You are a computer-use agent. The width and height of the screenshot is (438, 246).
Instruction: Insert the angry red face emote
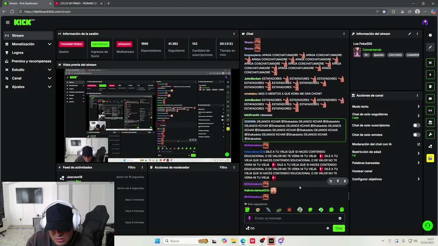click(289, 210)
